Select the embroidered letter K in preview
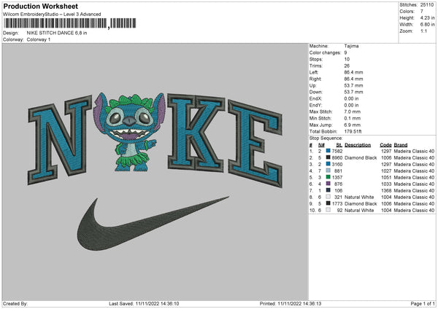This screenshot has height=309, width=438. (196, 133)
